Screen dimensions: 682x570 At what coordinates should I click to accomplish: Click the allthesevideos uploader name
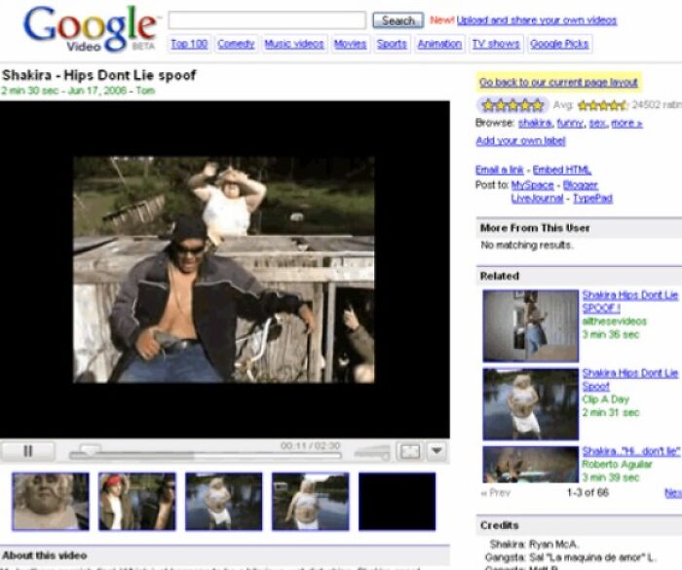(615, 322)
